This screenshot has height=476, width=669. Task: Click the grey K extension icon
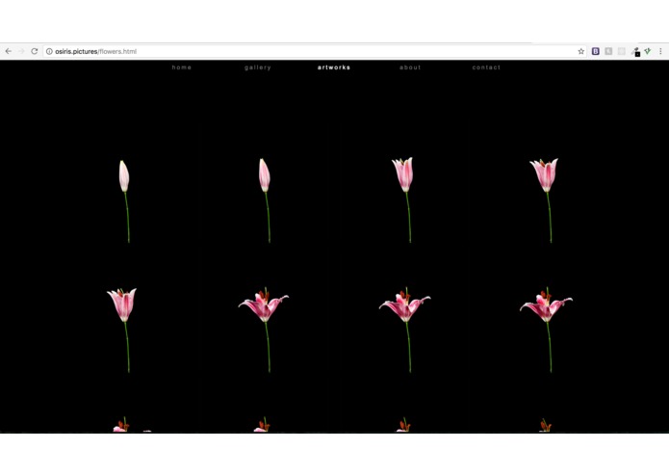(x=608, y=51)
